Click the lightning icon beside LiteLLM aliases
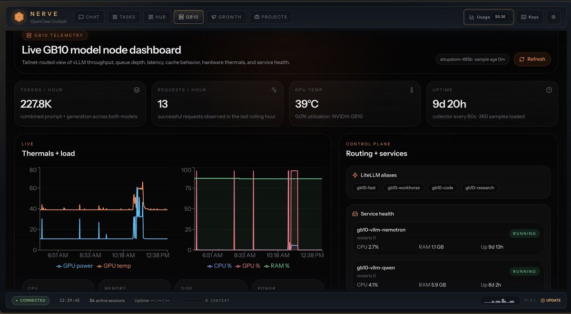 pos(355,175)
